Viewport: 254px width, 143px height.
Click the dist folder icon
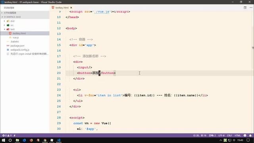point(8,21)
